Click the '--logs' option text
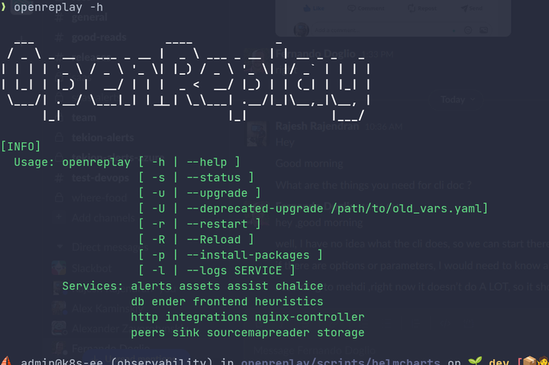 (207, 270)
